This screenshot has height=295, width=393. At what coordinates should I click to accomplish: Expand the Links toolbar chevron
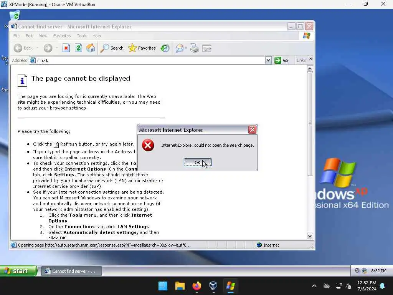(x=311, y=59)
